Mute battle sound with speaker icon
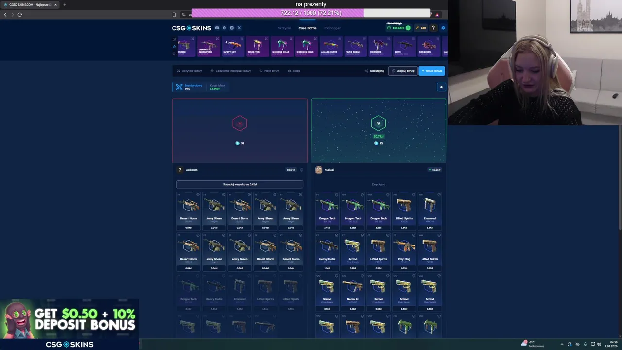622x350 pixels. pos(441,87)
